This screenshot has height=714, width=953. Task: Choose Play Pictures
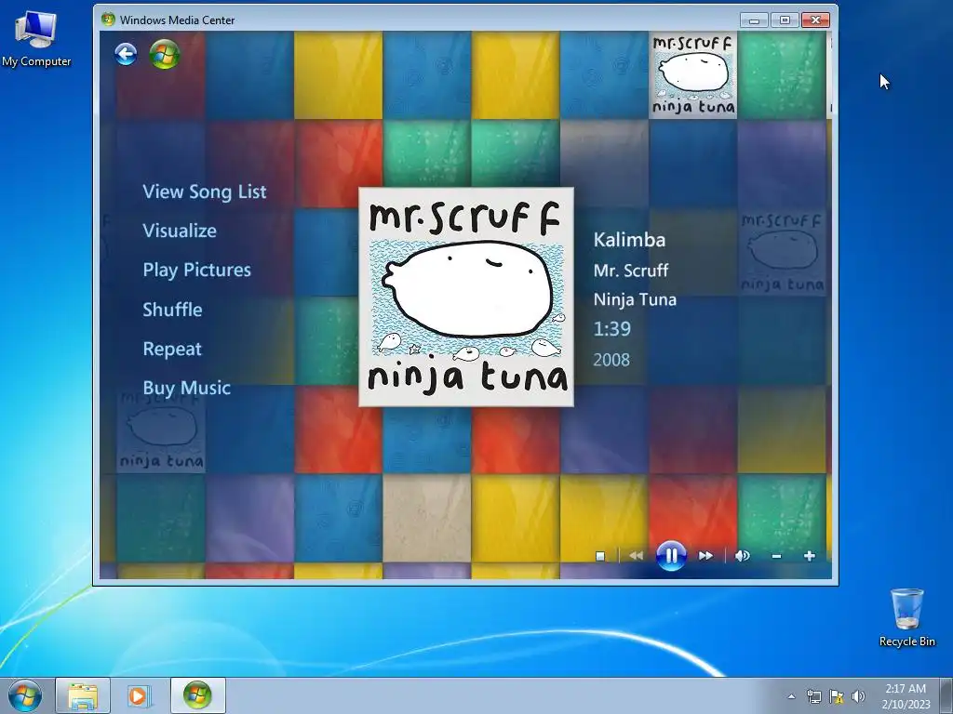[x=197, y=271]
